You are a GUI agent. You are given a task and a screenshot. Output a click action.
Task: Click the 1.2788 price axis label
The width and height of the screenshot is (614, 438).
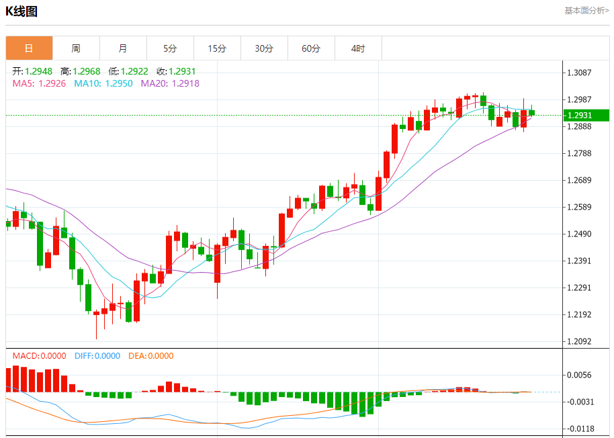[579, 153]
